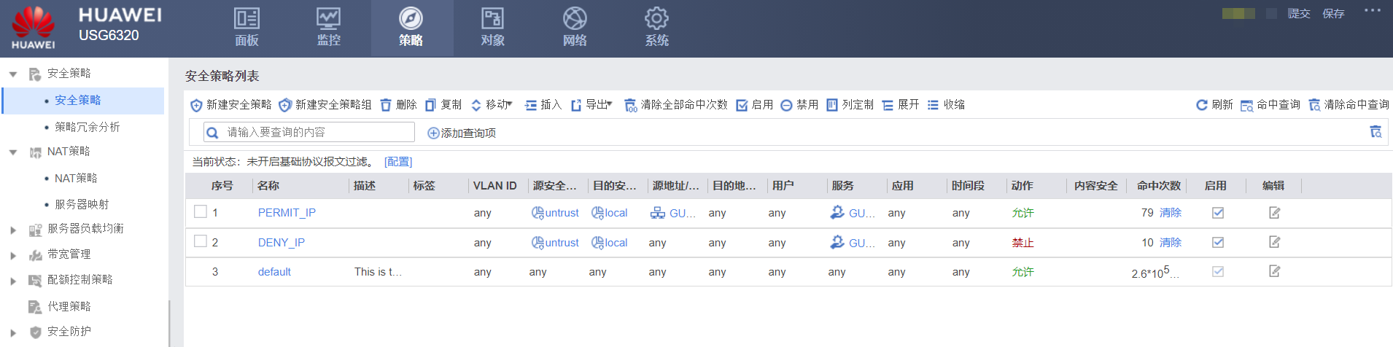Image resolution: width=1393 pixels, height=347 pixels.
Task: Click the edit icon for PERMIT_IP
Action: (x=1275, y=213)
